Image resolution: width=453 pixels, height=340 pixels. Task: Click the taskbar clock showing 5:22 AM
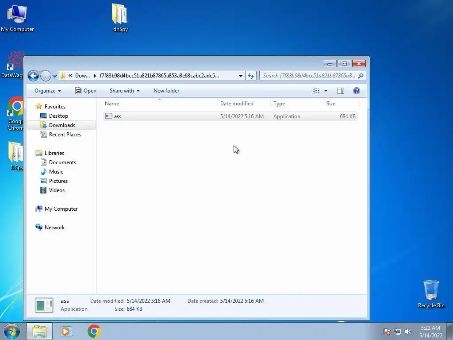pos(430,332)
